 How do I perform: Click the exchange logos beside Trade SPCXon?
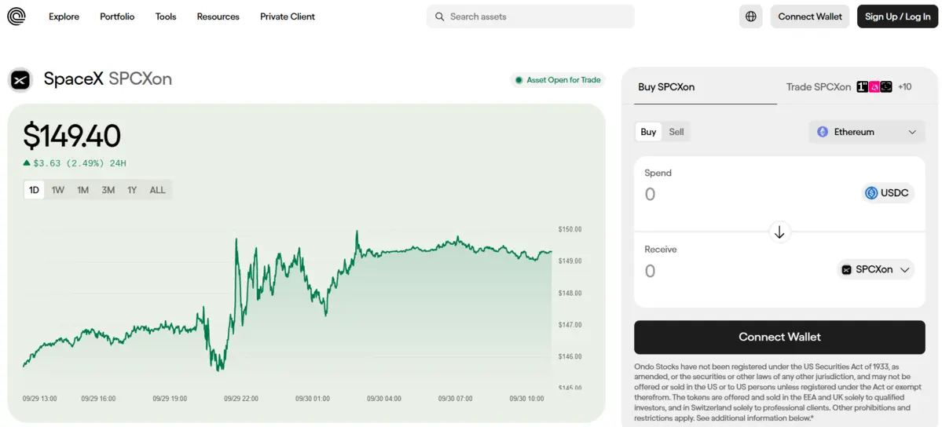point(874,87)
